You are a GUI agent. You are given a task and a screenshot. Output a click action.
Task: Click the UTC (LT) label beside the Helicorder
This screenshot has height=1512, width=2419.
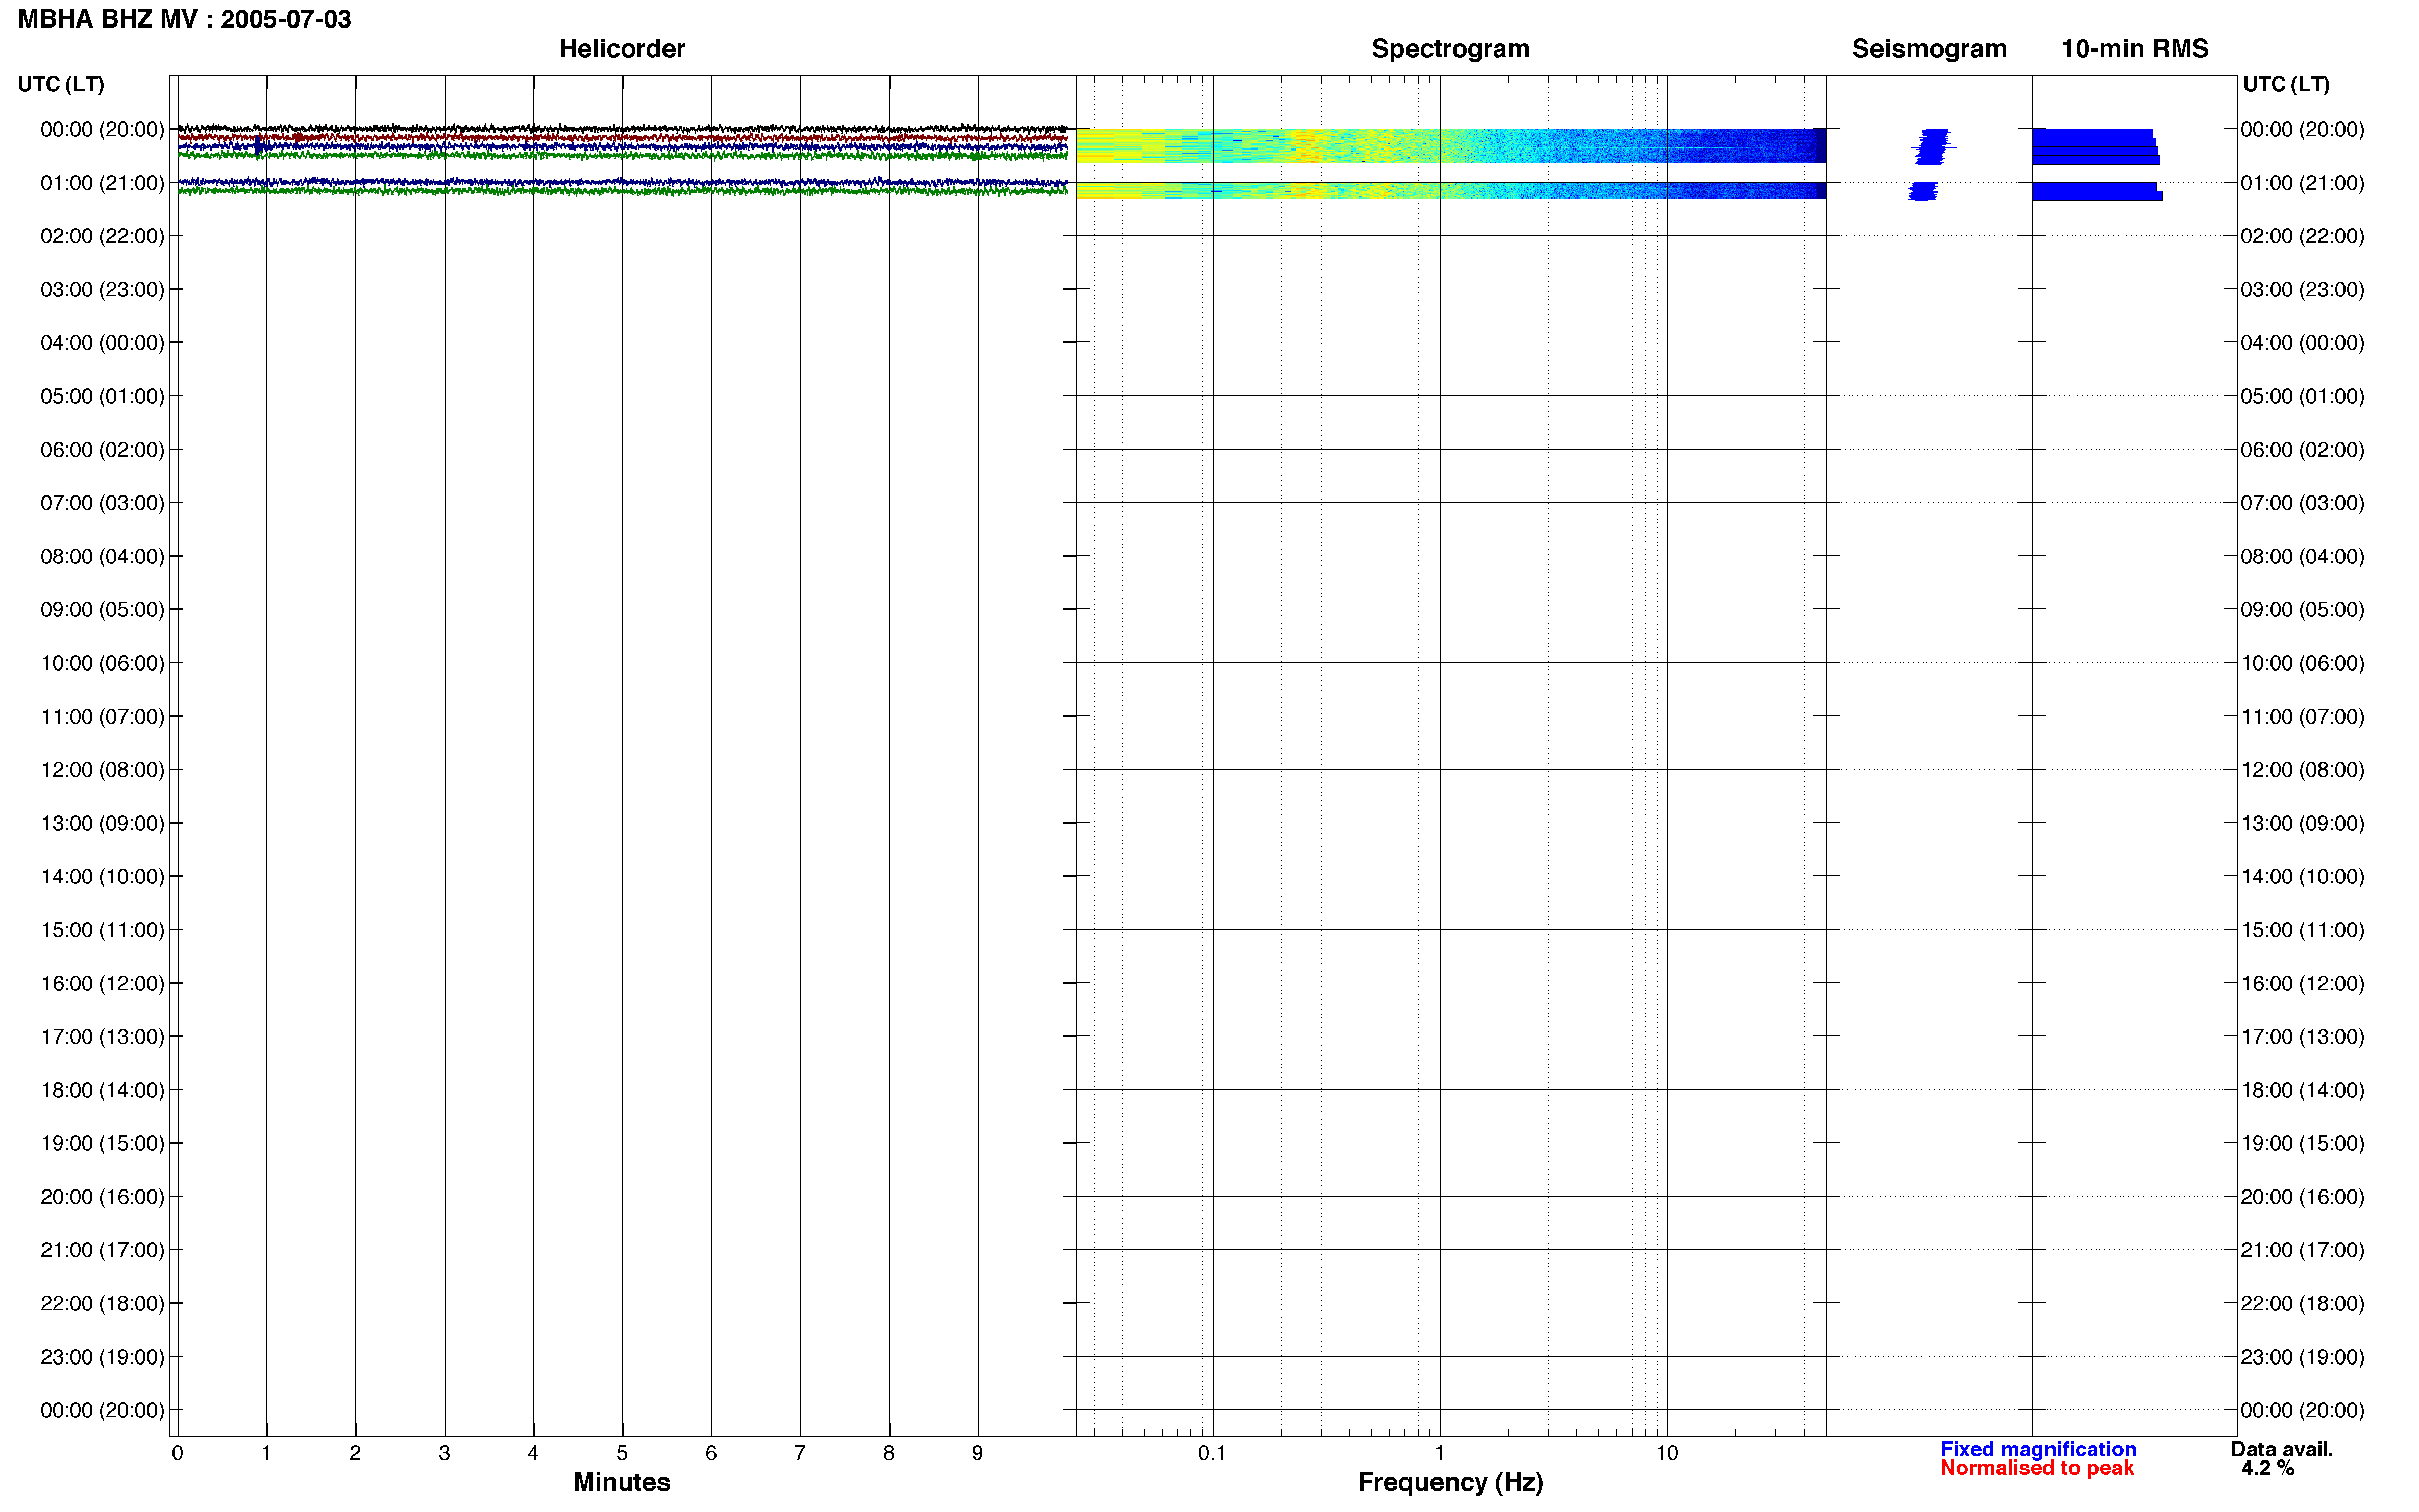point(61,84)
